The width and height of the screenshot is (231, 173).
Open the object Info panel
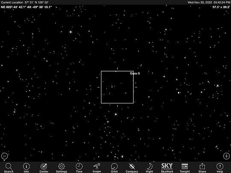[26, 168]
